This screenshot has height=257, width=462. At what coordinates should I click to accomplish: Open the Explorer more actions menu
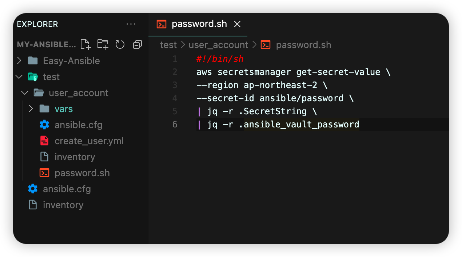(x=131, y=24)
